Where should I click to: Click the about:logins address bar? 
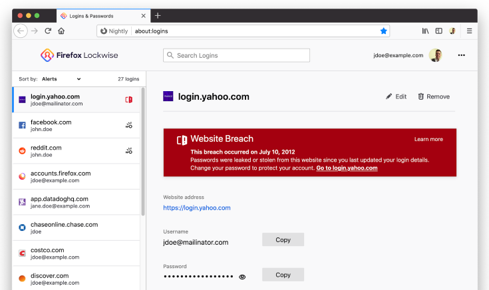tap(244, 31)
